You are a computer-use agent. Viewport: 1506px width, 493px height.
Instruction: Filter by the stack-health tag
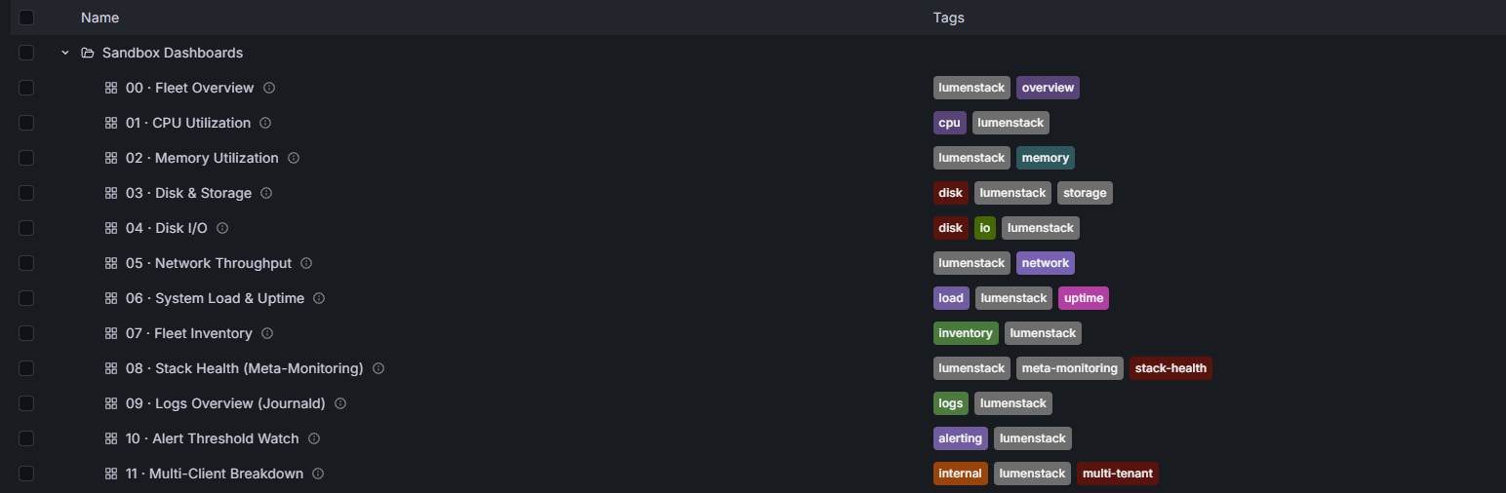point(1170,368)
